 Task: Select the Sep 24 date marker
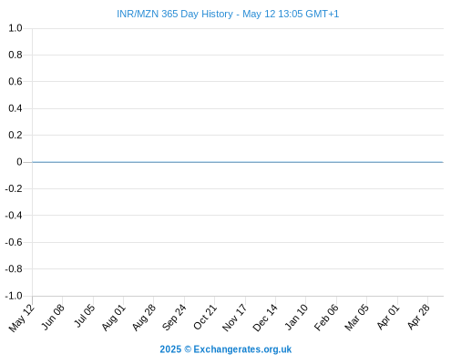(174, 318)
